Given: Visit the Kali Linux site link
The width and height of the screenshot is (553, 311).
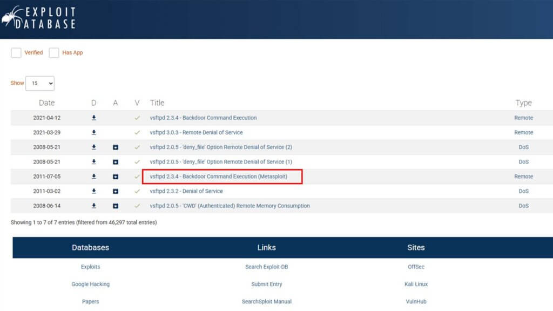Looking at the screenshot, I should click(416, 284).
